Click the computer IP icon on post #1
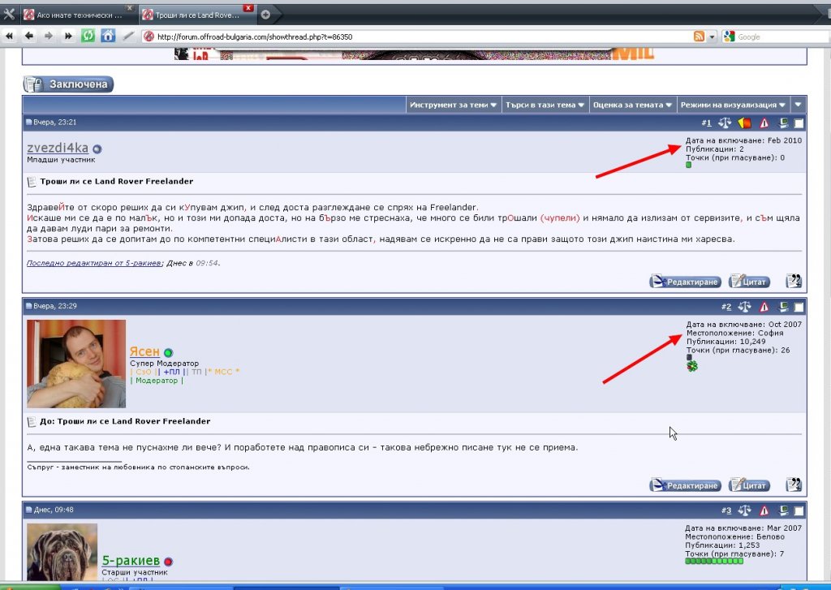This screenshot has width=831, height=590. [783, 123]
